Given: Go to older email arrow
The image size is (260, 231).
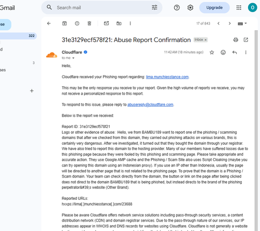Looking at the screenshot, I should [x=230, y=23].
